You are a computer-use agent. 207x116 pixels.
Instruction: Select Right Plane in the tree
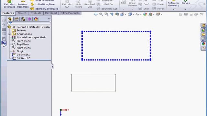(x=21, y=48)
